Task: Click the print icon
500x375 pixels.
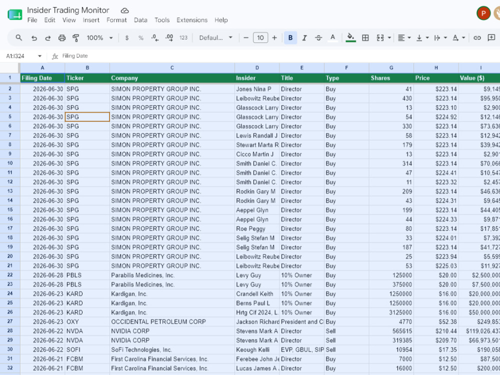Action: coord(62,38)
